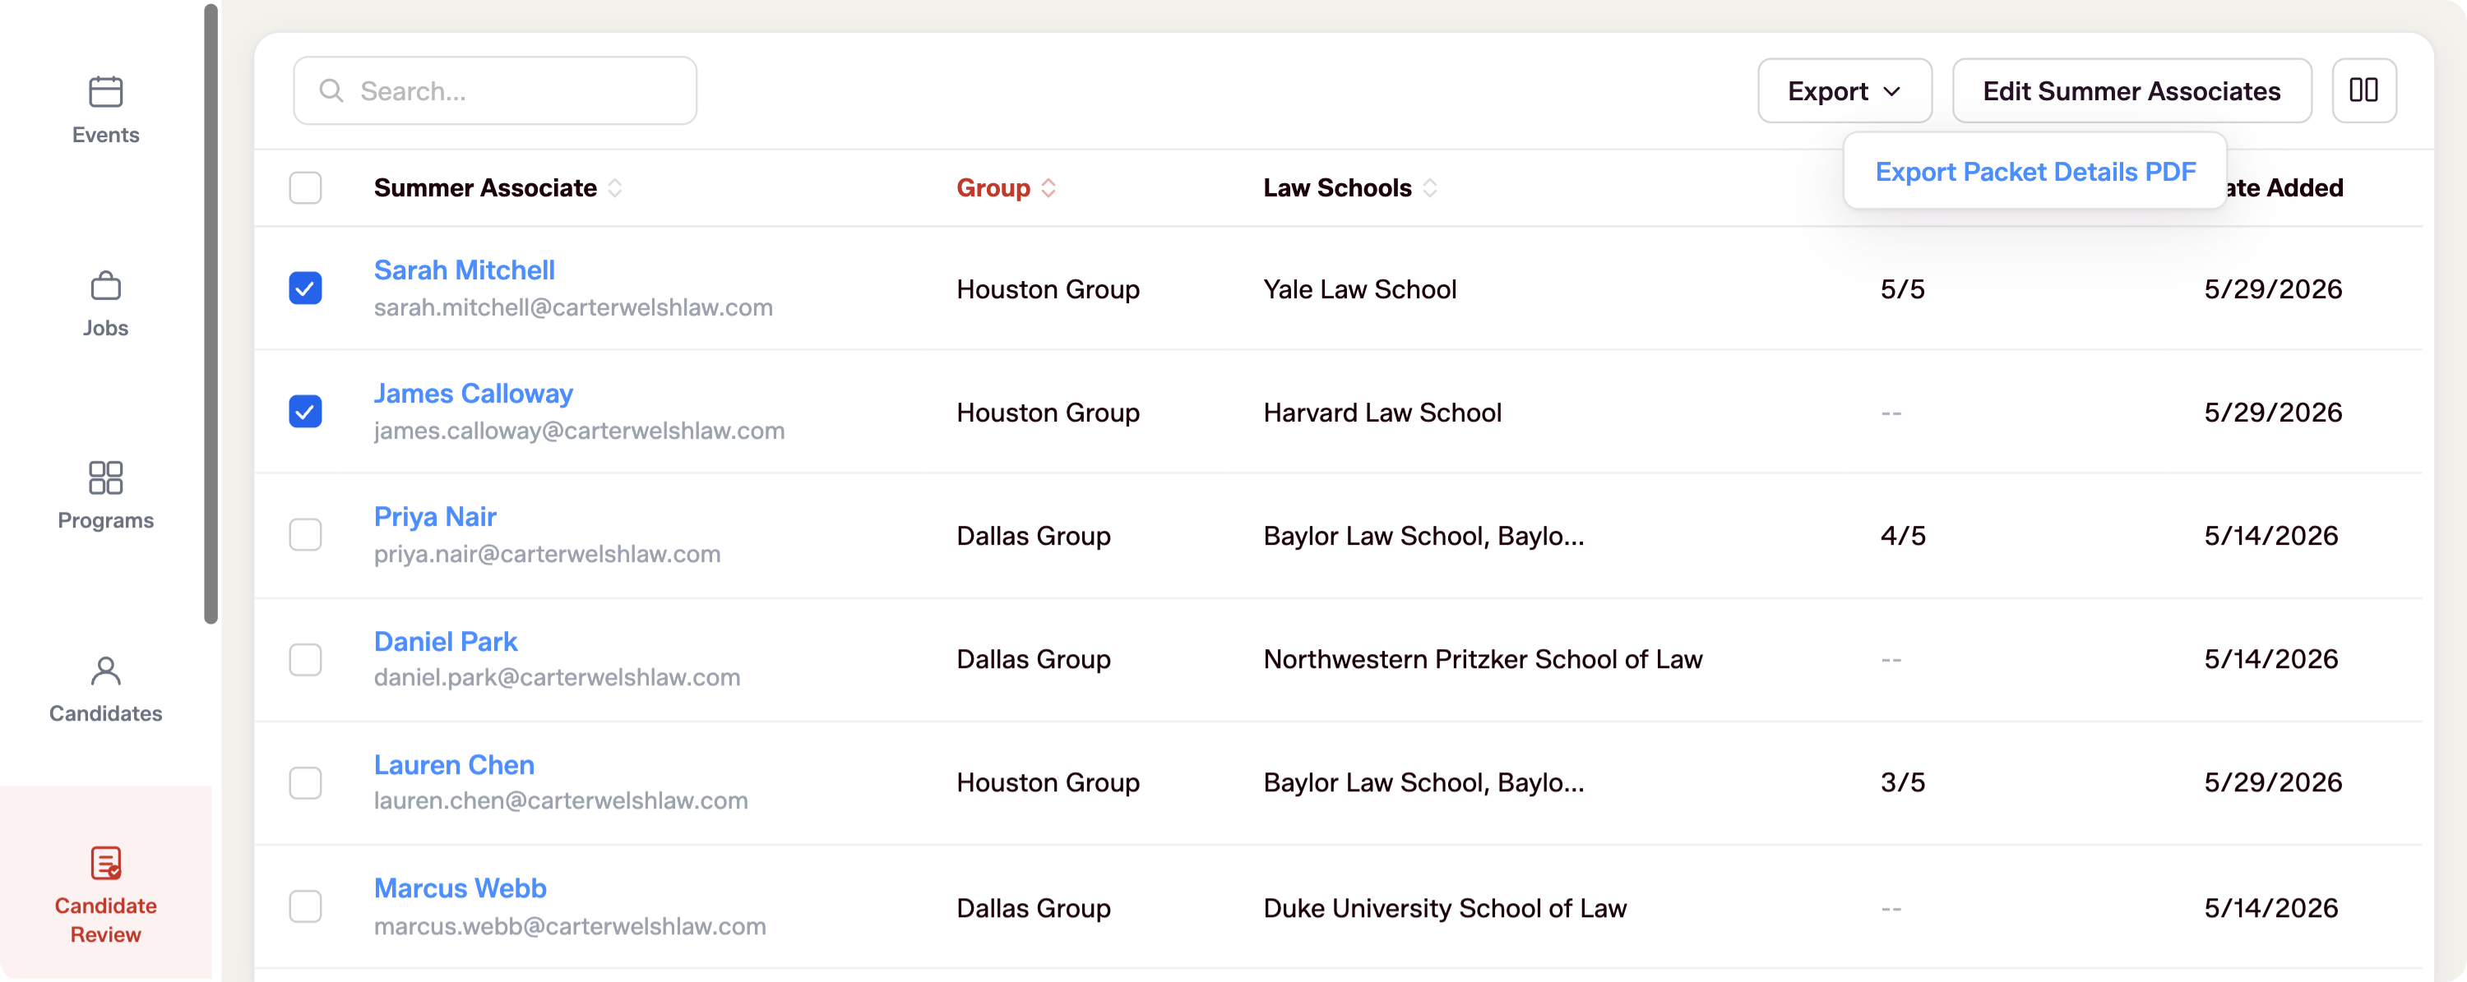The width and height of the screenshot is (2467, 982).
Task: Click Northwestern Pritzker School of Law cell
Action: click(1483, 659)
